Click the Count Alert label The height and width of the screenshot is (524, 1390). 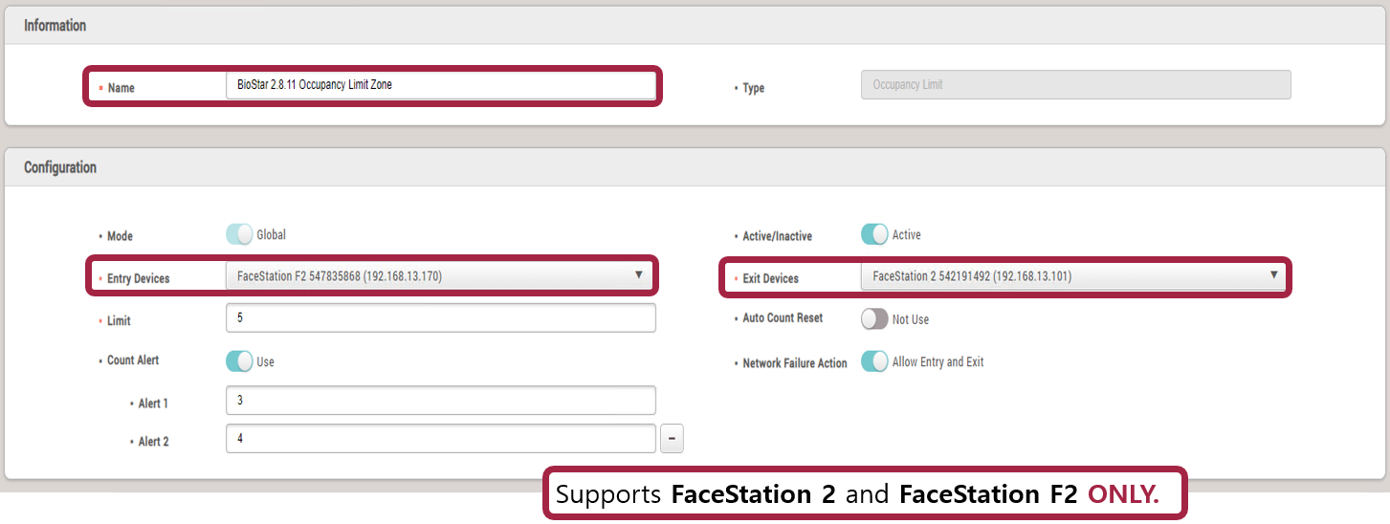[133, 360]
